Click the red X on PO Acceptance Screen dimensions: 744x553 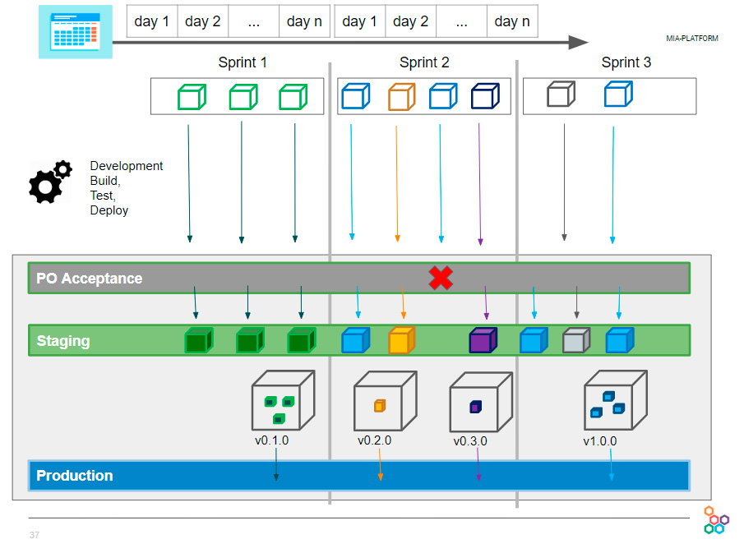click(441, 278)
